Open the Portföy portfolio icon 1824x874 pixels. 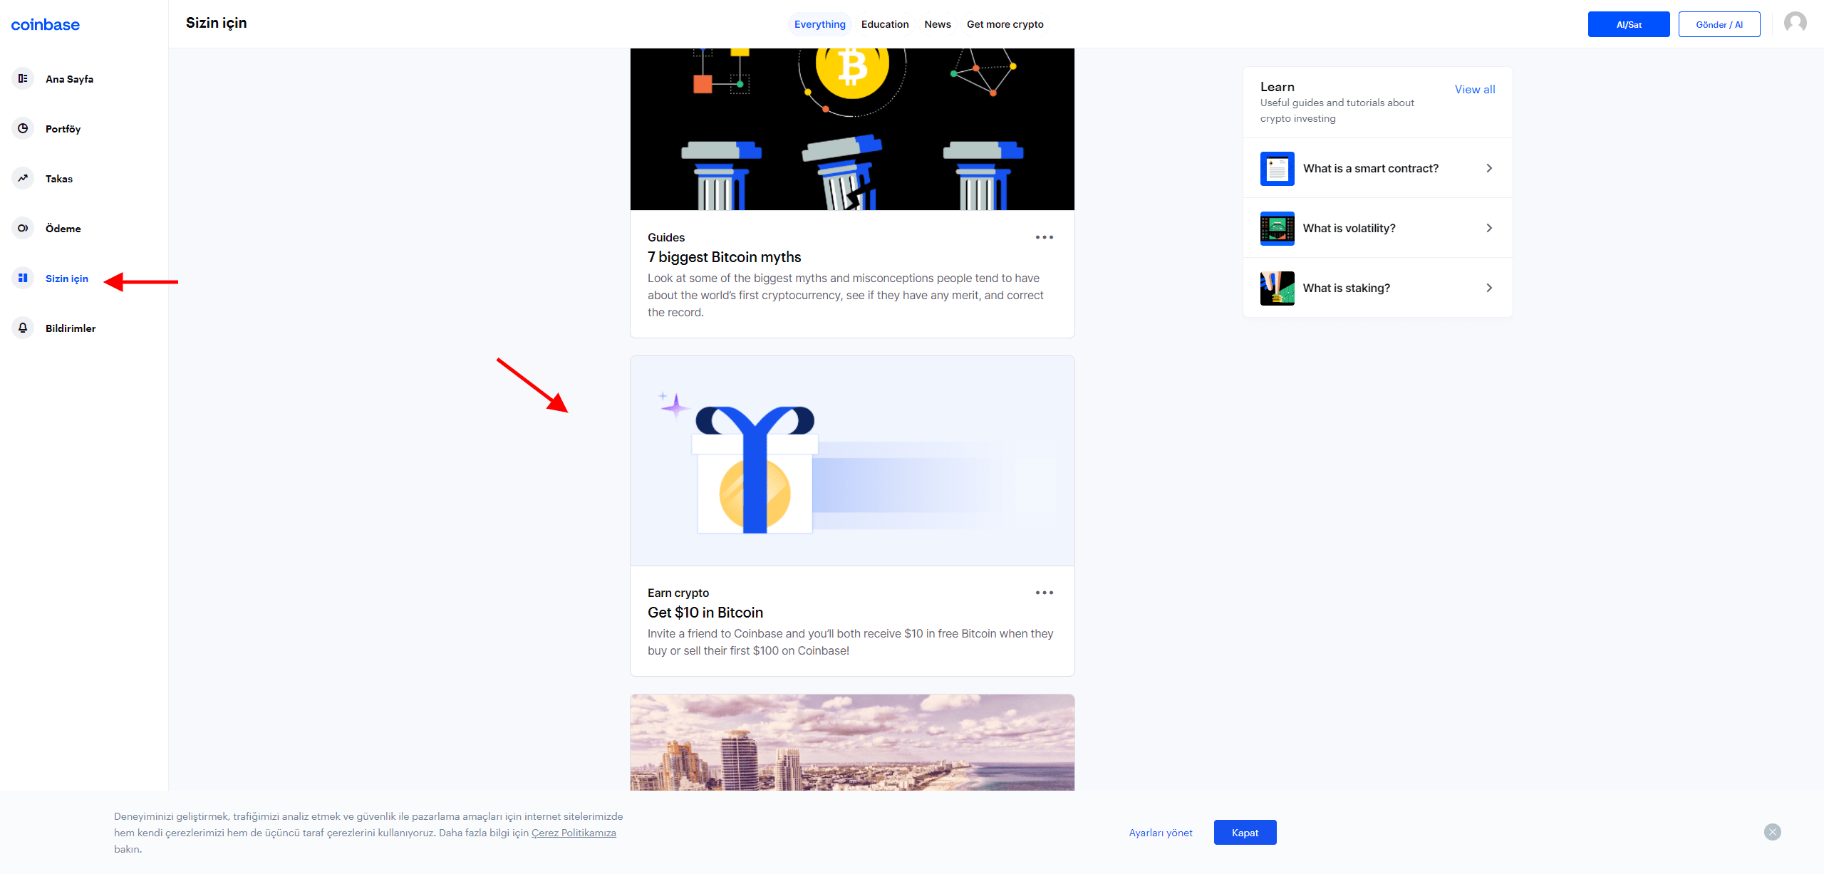[24, 128]
